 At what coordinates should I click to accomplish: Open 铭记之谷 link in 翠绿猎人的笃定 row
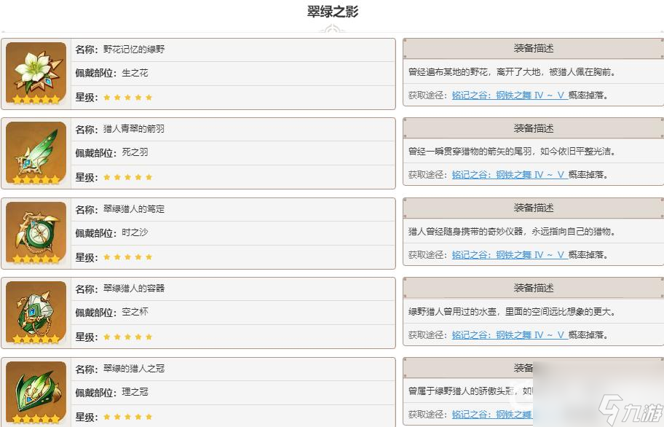[x=510, y=255]
